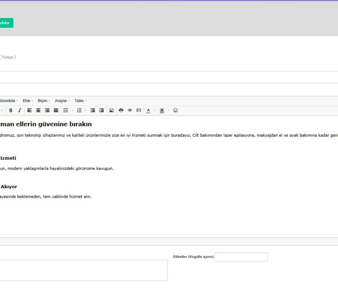
Task: Preview content with the eye icon
Action: (x=130, y=111)
